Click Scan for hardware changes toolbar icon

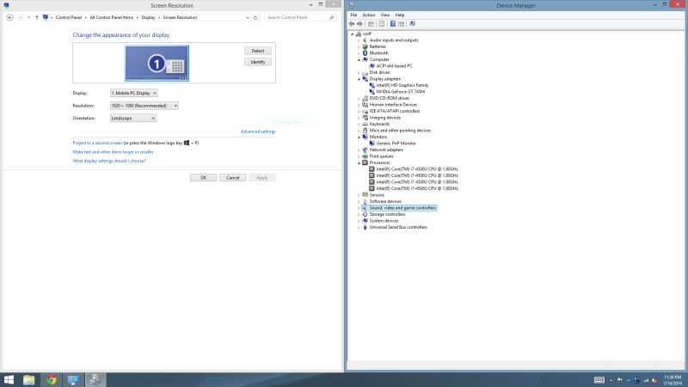click(x=412, y=24)
